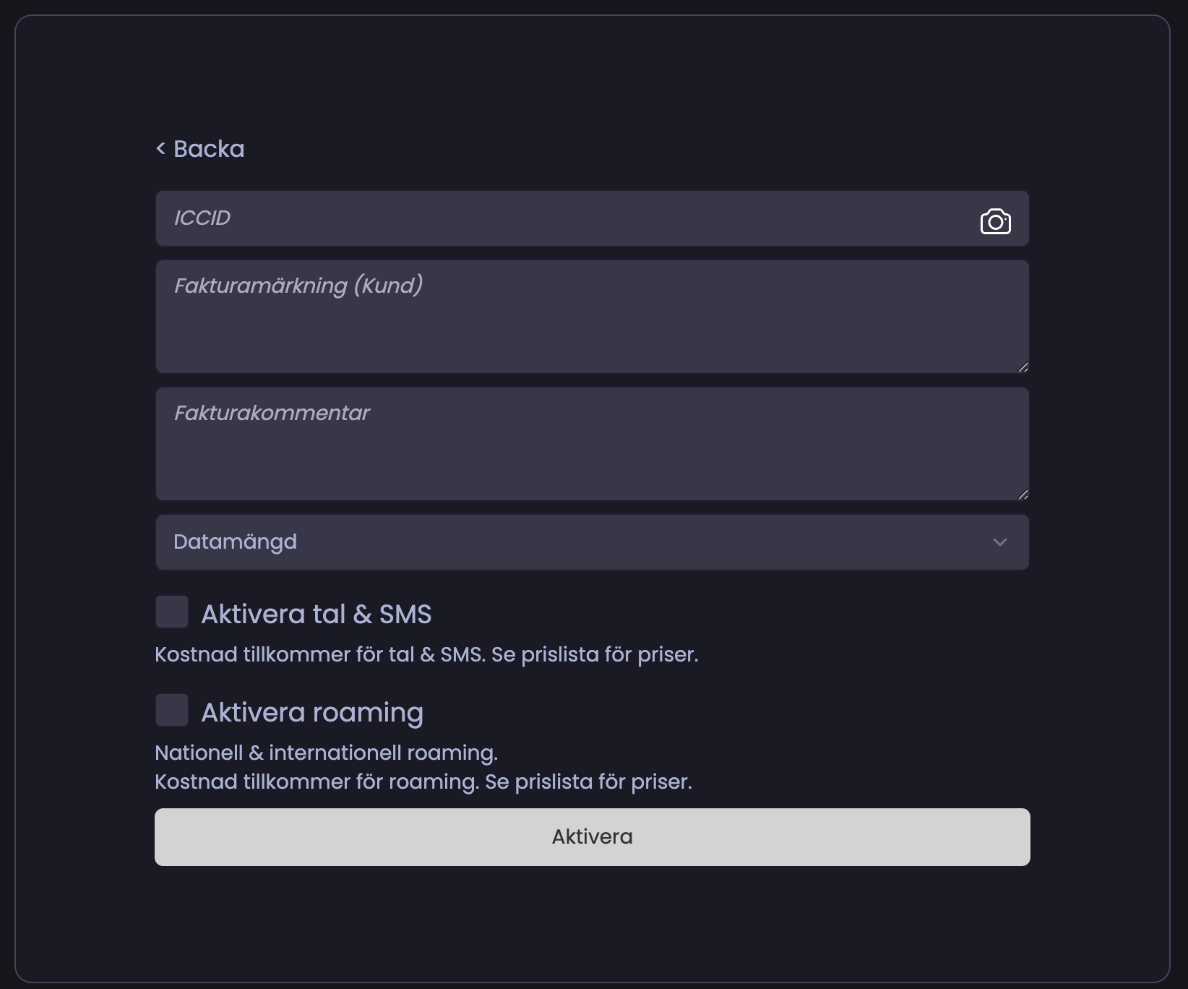The width and height of the screenshot is (1188, 989).
Task: Click the roaming cost pricing note
Action: 423,782
